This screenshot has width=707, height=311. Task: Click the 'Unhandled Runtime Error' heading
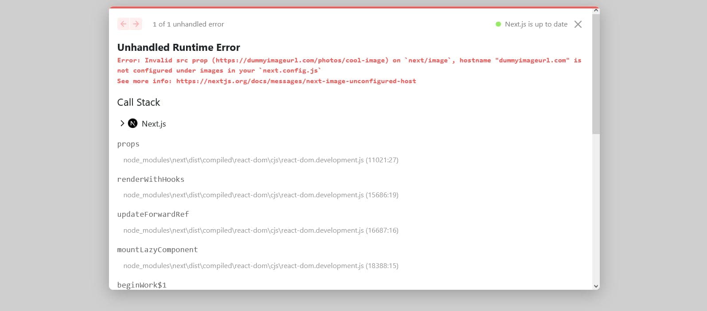pos(179,47)
